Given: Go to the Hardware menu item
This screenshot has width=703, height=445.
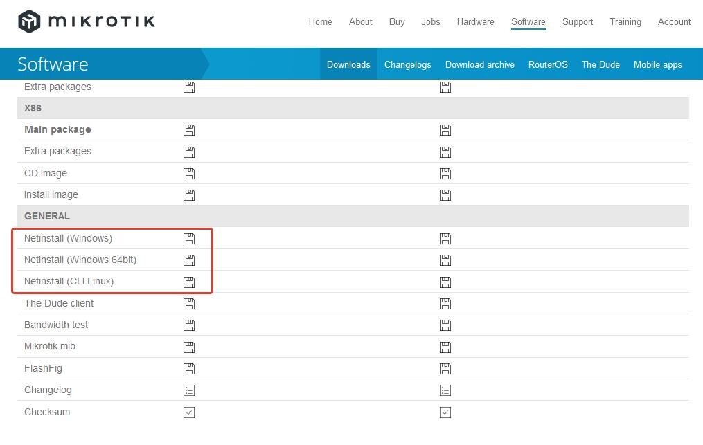Looking at the screenshot, I should (x=475, y=21).
